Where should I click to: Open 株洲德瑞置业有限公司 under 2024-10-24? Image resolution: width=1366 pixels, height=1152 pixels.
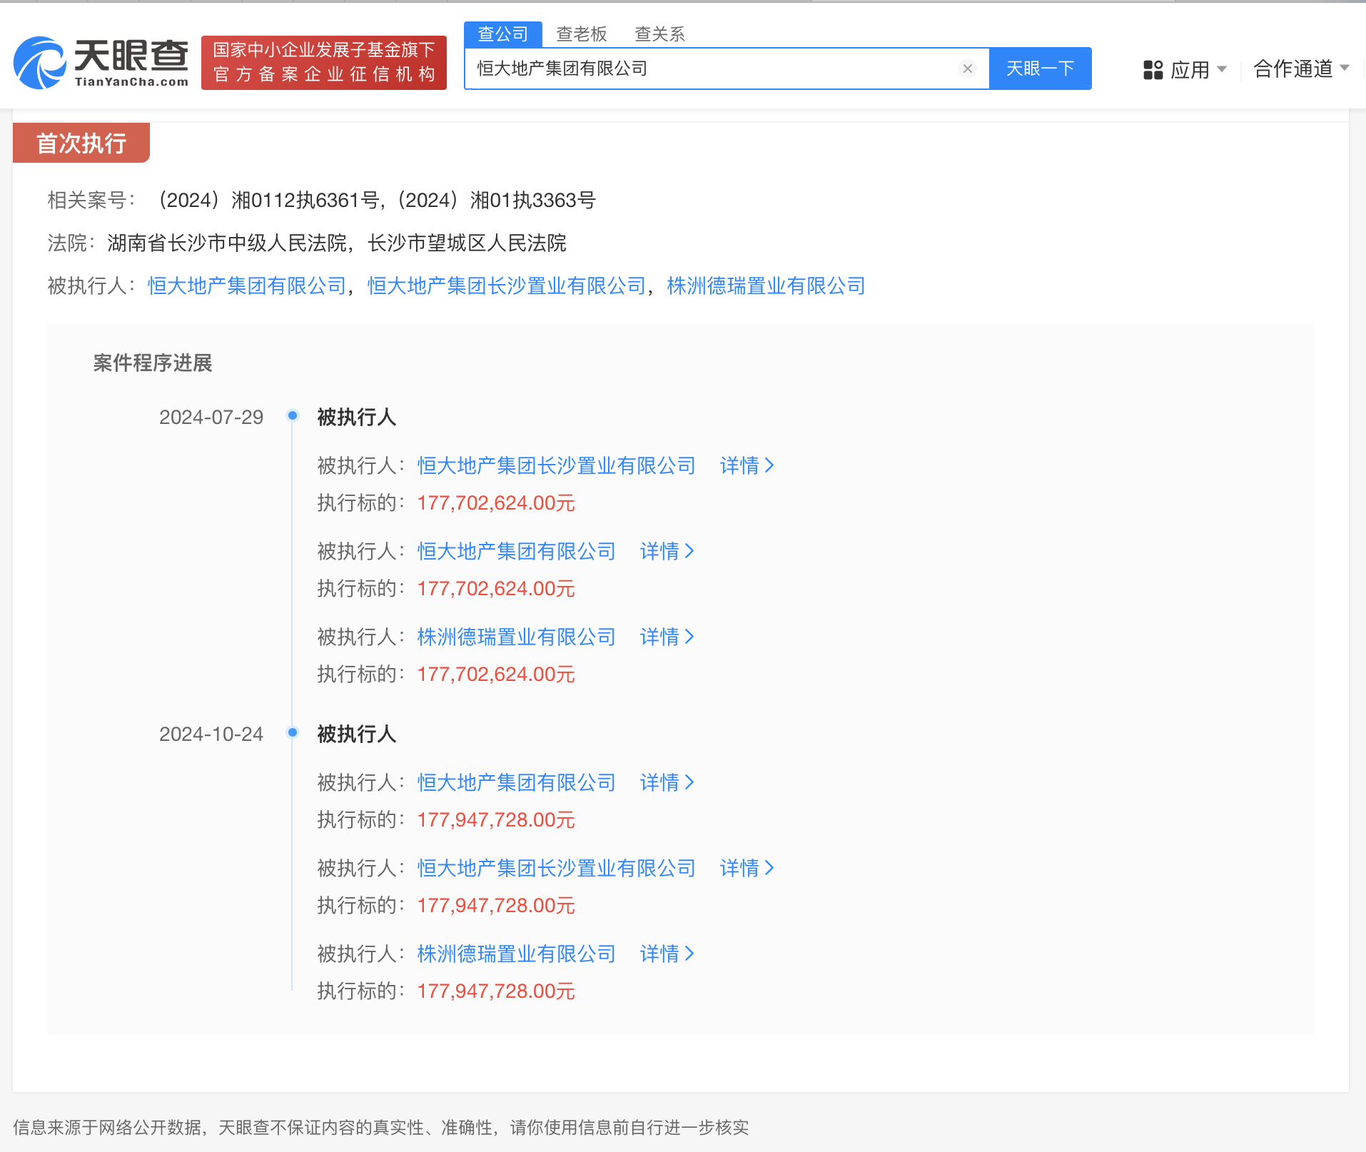pos(516,954)
